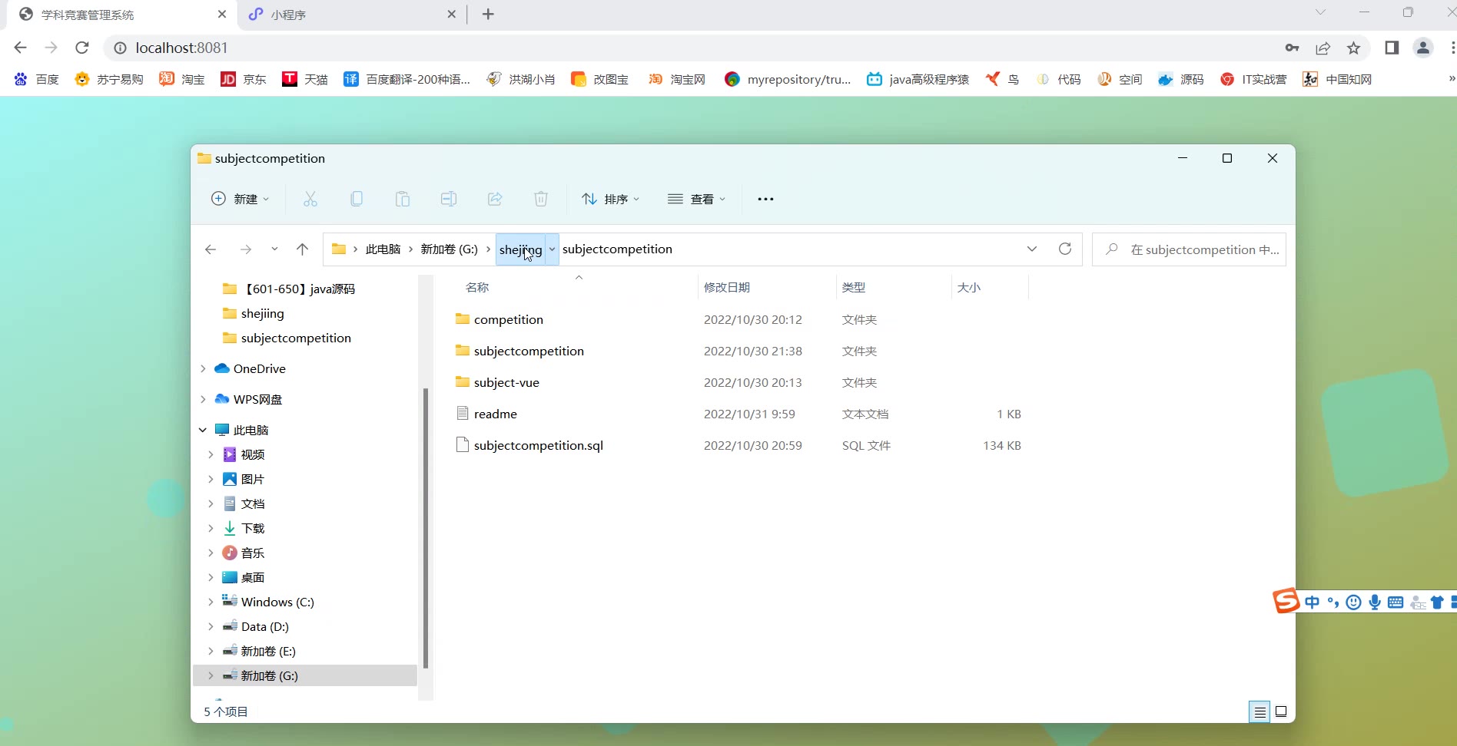The image size is (1457, 746).
Task: Click the browser address bar URL
Action: tap(181, 48)
